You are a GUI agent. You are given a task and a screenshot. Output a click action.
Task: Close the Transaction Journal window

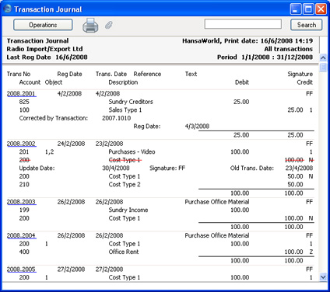321,9
